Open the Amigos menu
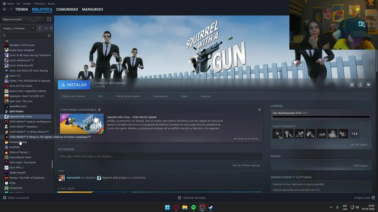The width and height of the screenshot is (378, 212). [x=27, y=4]
